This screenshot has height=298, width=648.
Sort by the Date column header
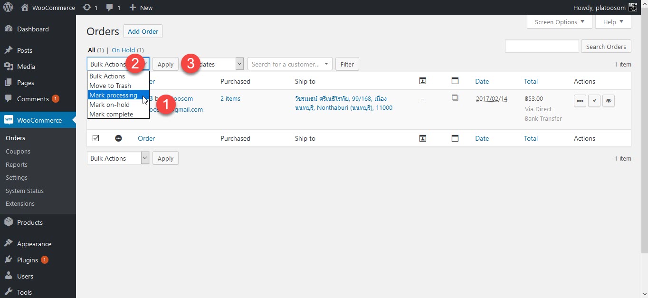click(x=482, y=81)
